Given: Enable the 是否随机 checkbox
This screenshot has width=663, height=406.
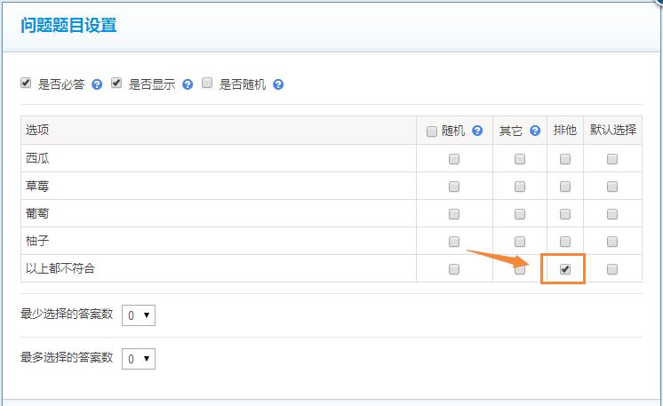Looking at the screenshot, I should [x=207, y=84].
